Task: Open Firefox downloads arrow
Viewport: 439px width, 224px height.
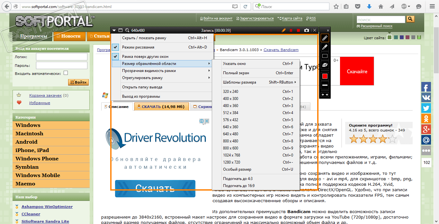Action: point(369,6)
